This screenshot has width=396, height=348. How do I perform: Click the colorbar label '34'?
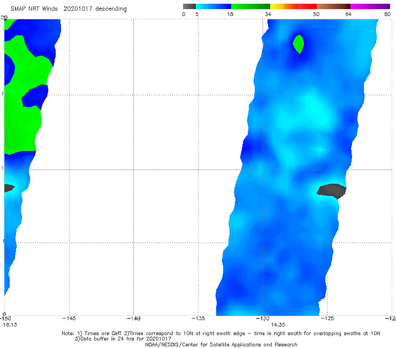point(268,14)
